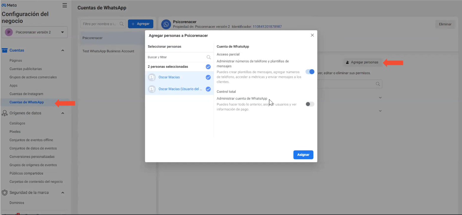Toggle the 2 personas seleccionadas checkmark
This screenshot has height=215, width=462.
click(208, 67)
